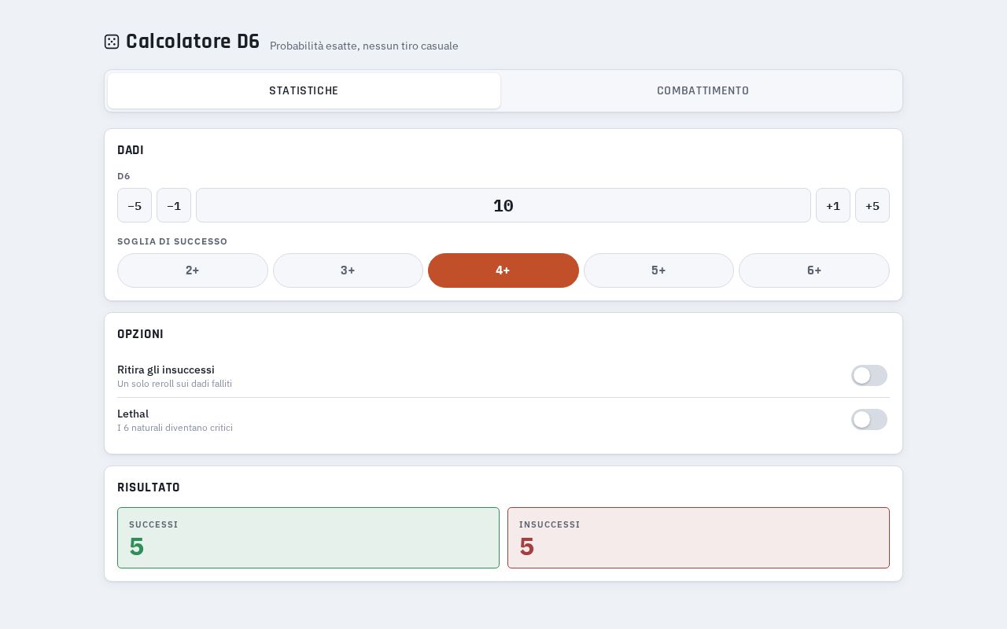Enable the Ritira gli insuccessi toggle
The width and height of the screenshot is (1007, 629).
pos(869,375)
